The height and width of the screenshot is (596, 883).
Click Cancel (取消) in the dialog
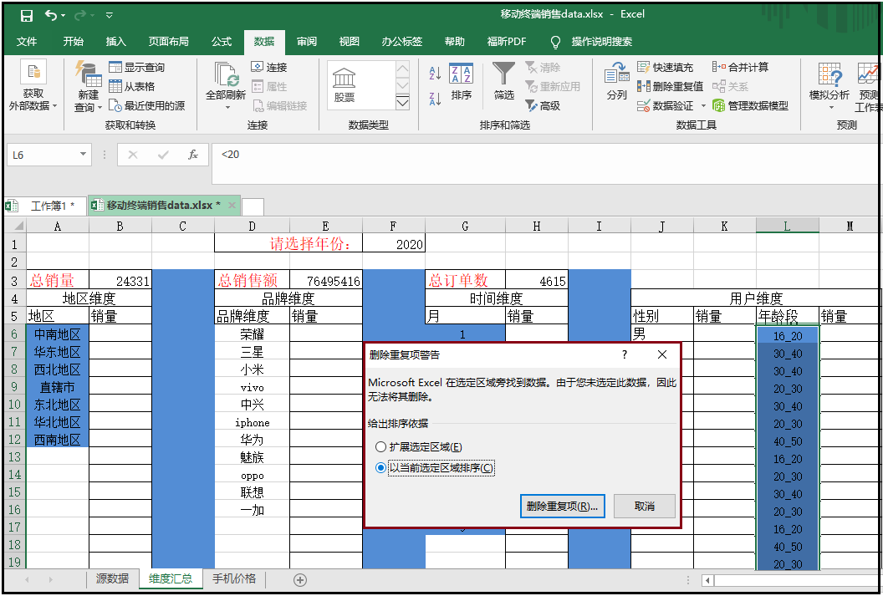[644, 507]
